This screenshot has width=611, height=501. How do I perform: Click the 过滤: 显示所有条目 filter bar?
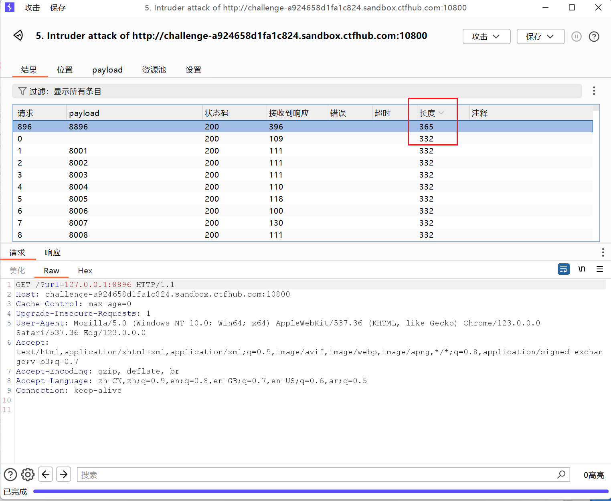click(x=297, y=91)
